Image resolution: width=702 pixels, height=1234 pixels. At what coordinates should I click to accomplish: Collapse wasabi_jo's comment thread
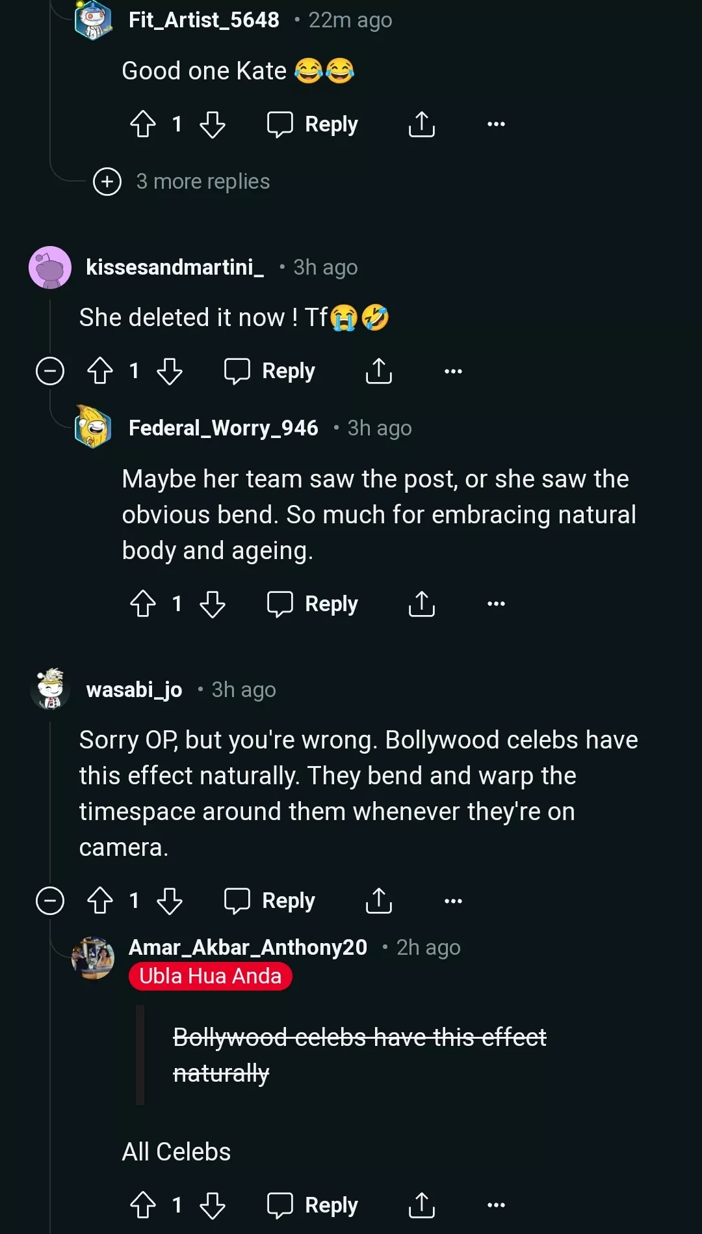point(50,901)
